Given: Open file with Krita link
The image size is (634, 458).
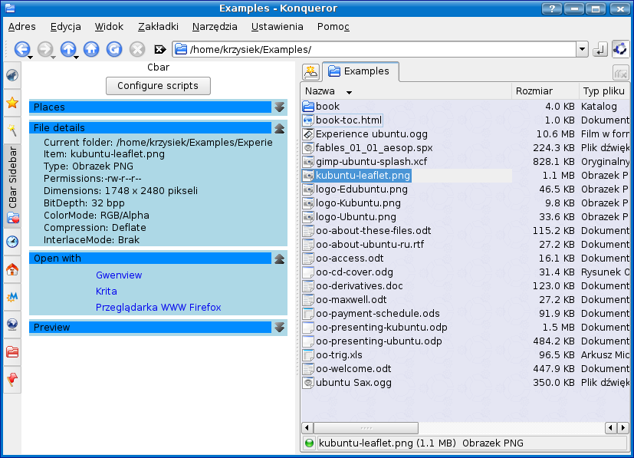Looking at the screenshot, I should tap(107, 292).
